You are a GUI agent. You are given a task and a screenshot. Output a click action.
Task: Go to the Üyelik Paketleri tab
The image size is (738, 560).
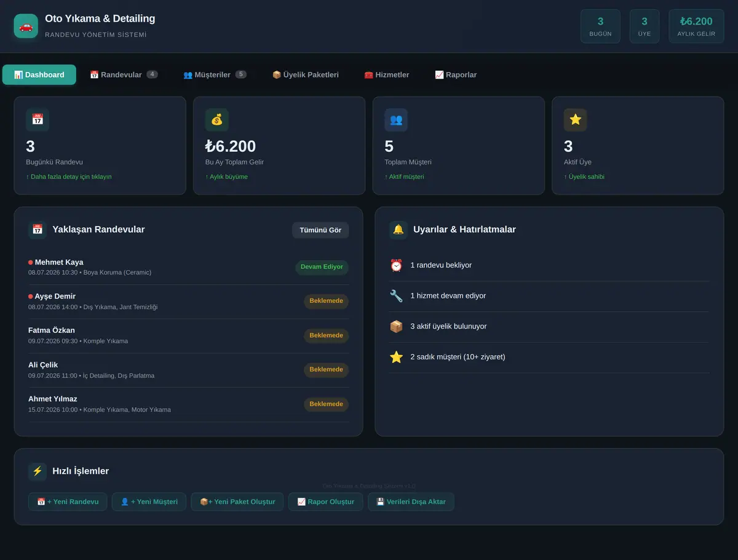point(306,74)
